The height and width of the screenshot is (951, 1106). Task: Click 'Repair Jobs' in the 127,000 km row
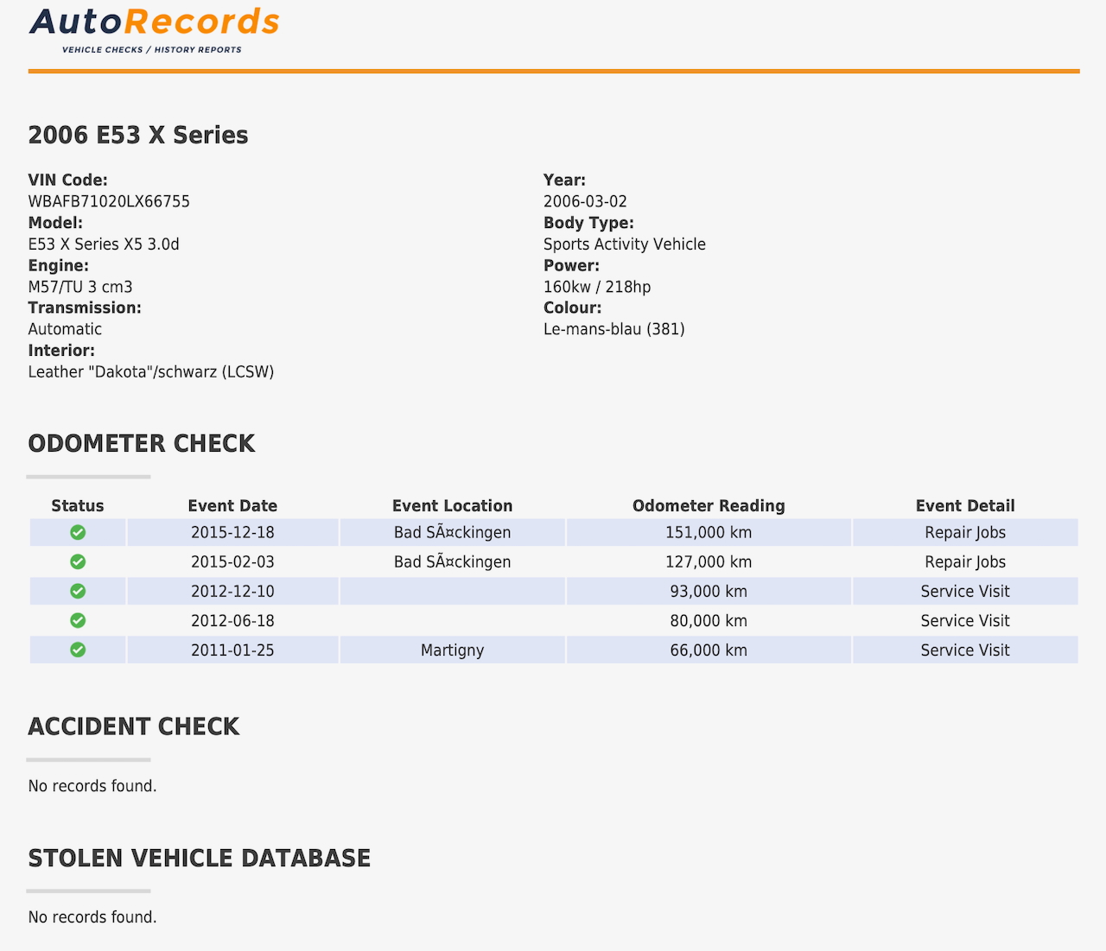click(965, 561)
